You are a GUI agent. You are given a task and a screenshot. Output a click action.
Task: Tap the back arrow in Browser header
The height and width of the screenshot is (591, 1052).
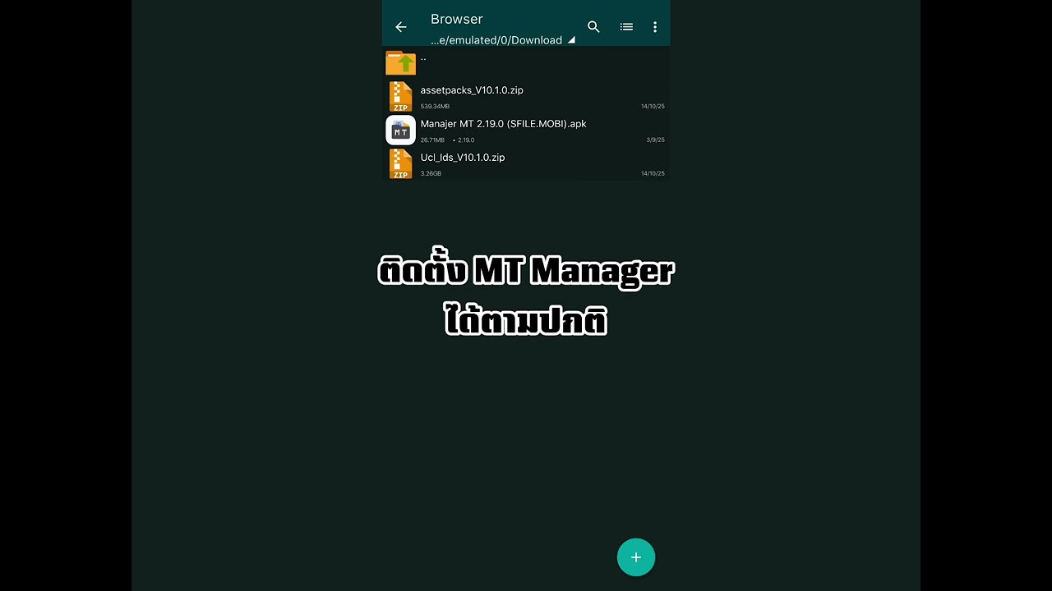click(x=401, y=27)
